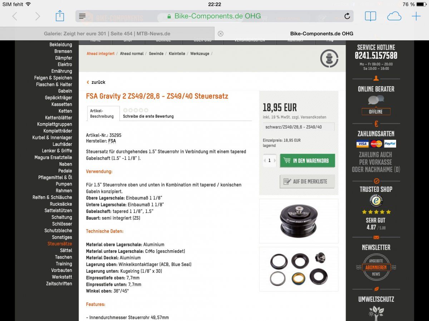429x321 pixels.
Task: Tap the Safari back arrow
Action: click(x=15, y=16)
